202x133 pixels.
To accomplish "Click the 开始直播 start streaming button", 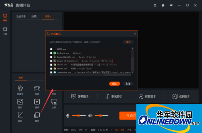I will 128,116.
